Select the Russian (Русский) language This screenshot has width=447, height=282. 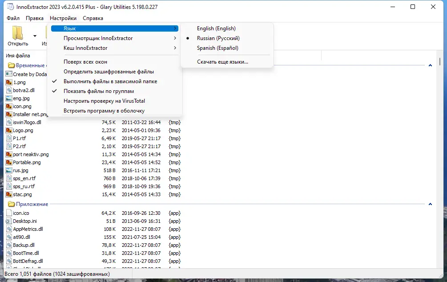(x=227, y=38)
